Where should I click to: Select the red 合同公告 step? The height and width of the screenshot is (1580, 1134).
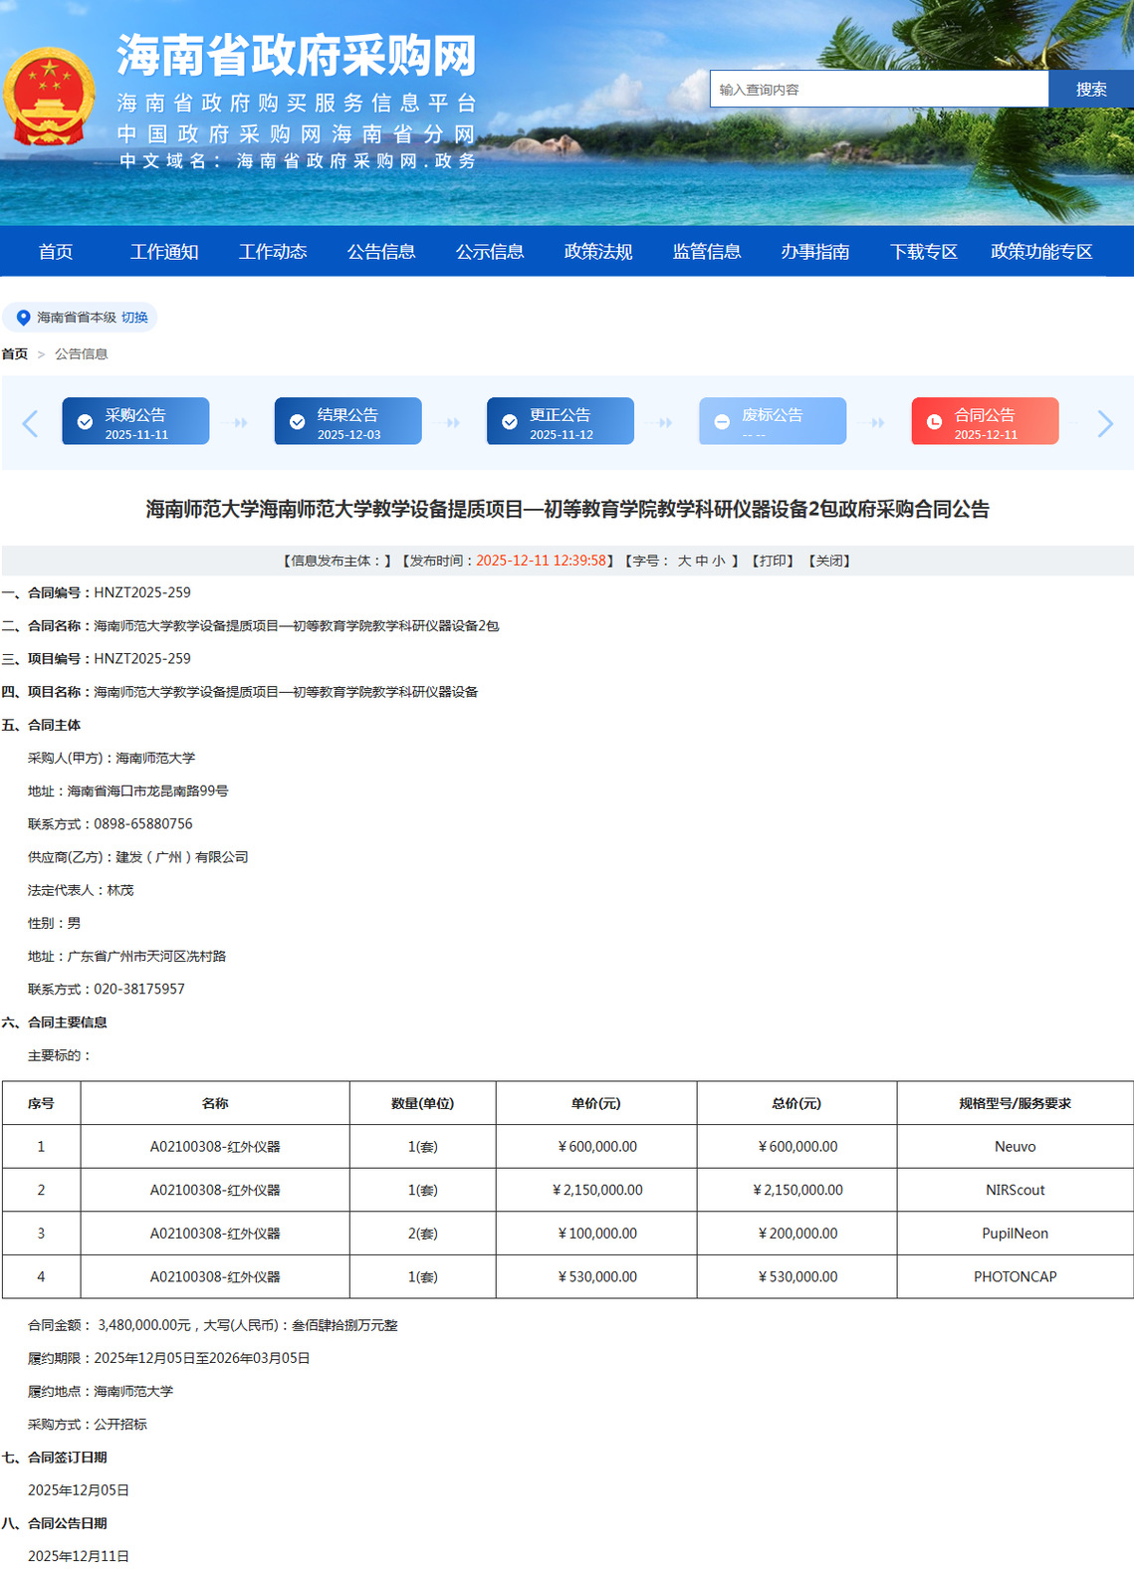click(984, 422)
